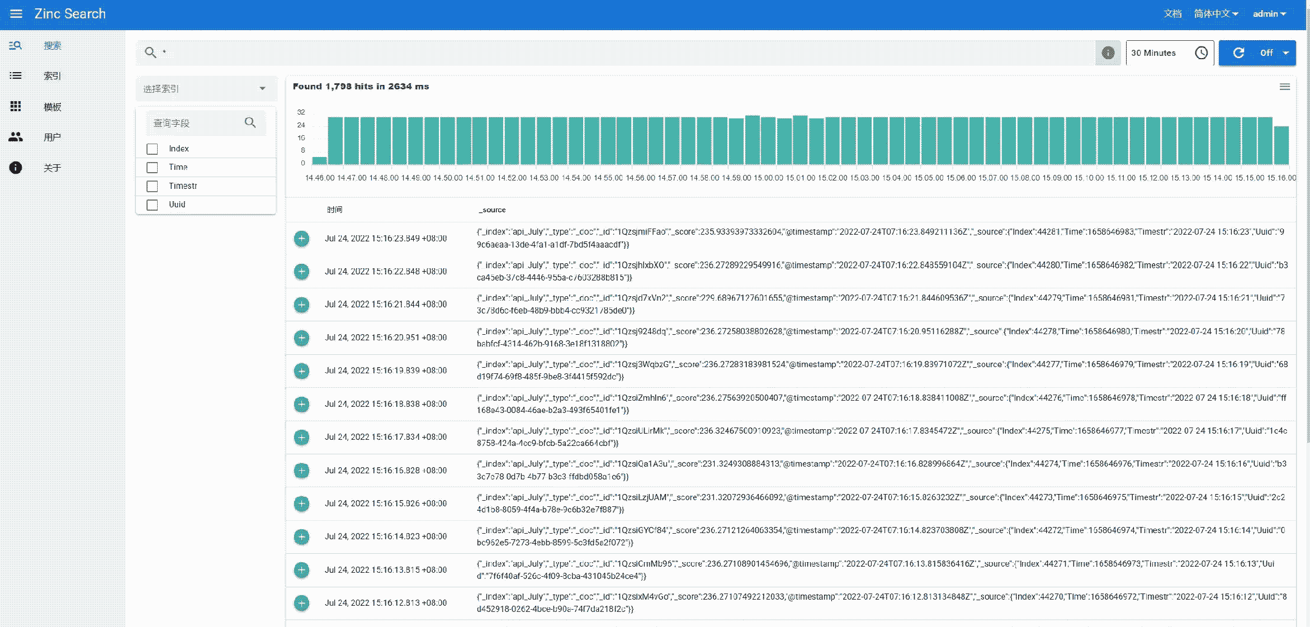The height and width of the screenshot is (627, 1310).
Task: Click the Zinc Search home icon
Action: (x=69, y=13)
